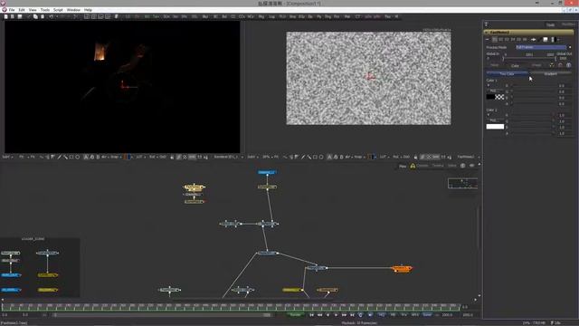Select the Two Color type button
The width and height of the screenshot is (579, 326).
(x=507, y=74)
